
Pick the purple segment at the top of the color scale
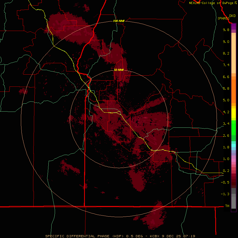(234, 26)
